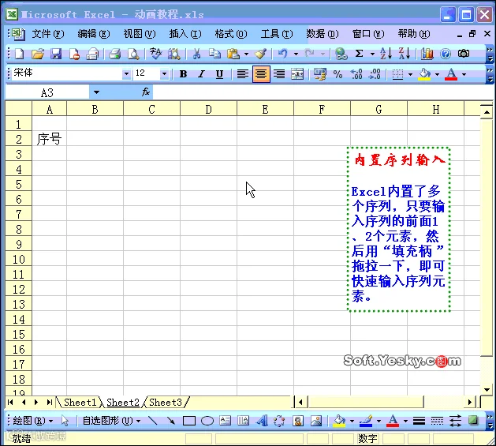Viewport: 496px width, 446px height.
Task: Toggle underline formatting
Action: pos(219,74)
